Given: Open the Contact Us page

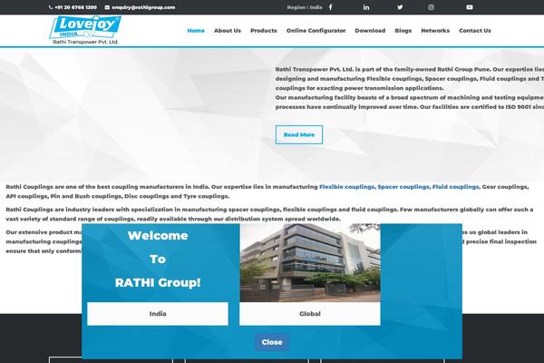Looking at the screenshot, I should pos(474,31).
